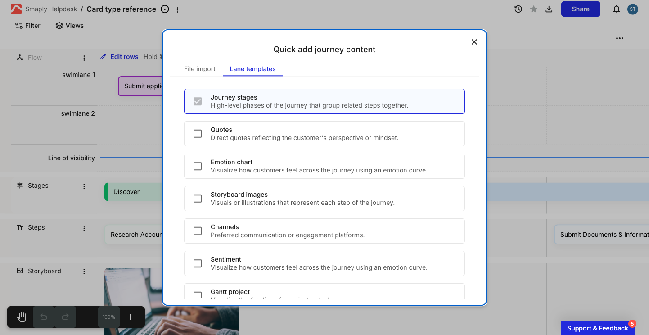The image size is (649, 335).
Task: Open the Filter control
Action: point(27,26)
